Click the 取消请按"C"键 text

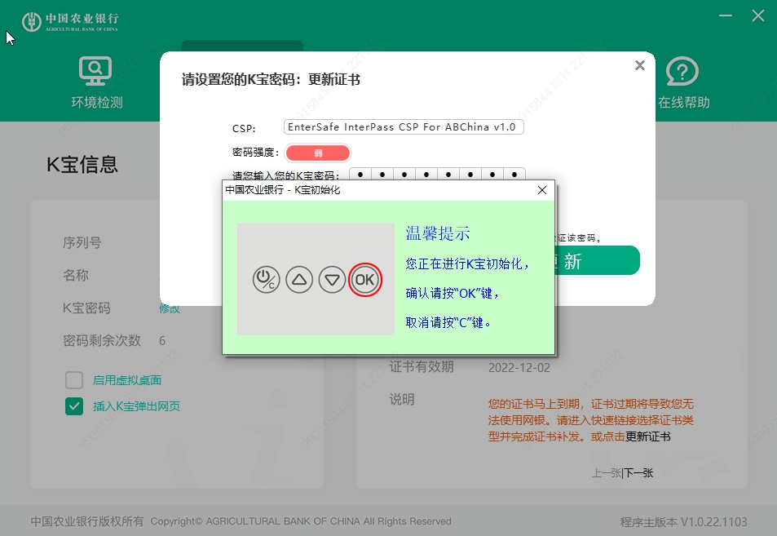click(448, 322)
